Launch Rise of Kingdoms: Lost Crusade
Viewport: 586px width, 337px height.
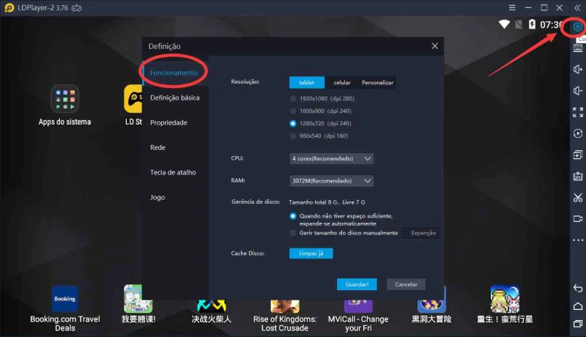285,305
